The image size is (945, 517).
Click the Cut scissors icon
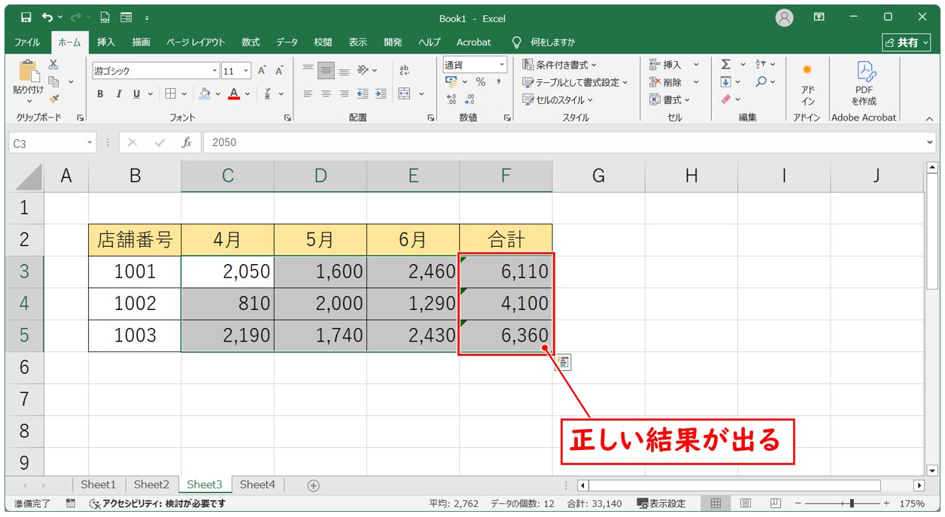click(x=53, y=65)
